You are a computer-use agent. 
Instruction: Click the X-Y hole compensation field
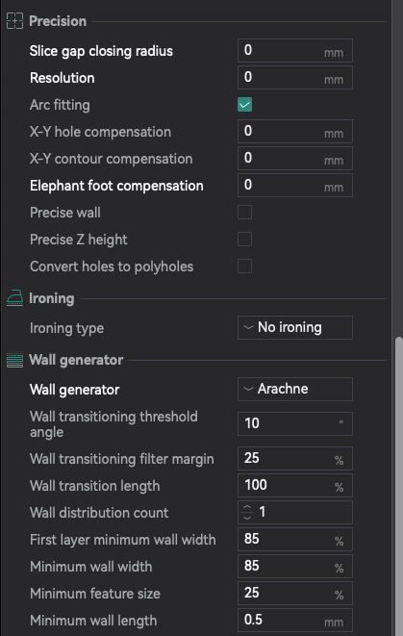295,132
